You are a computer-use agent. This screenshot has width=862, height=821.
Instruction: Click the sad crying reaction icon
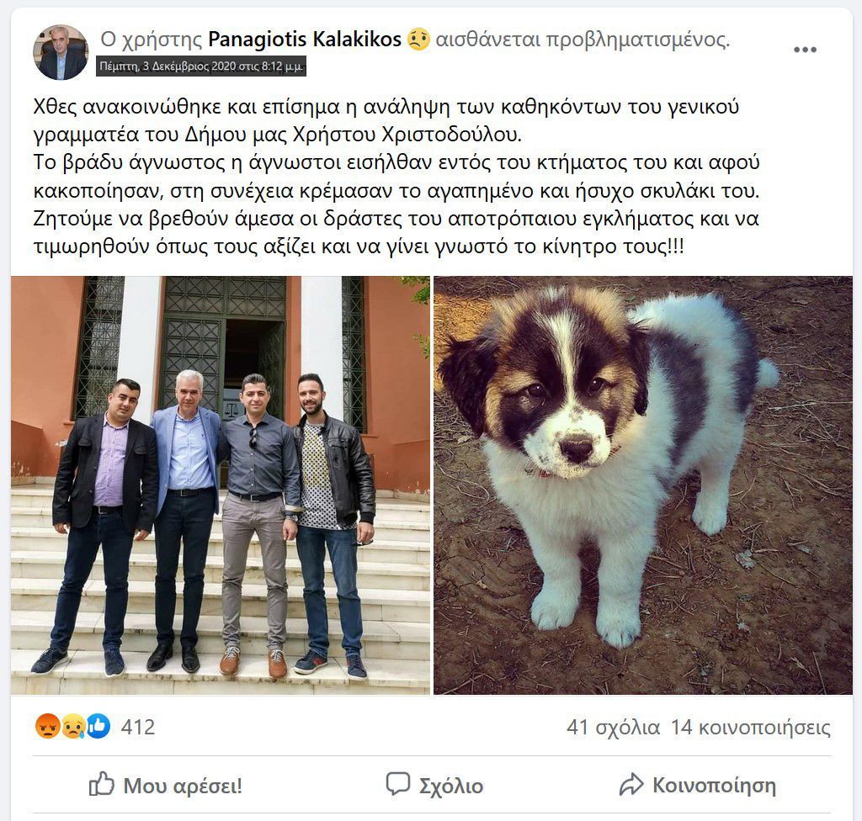(72, 727)
